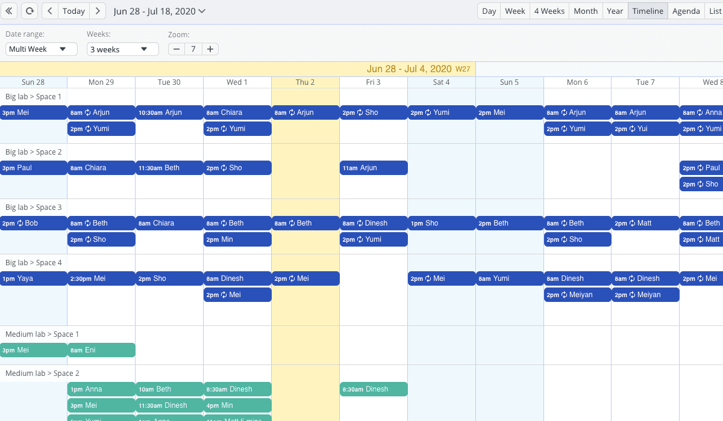
Task: Switch to the Month view tab
Action: [x=585, y=11]
